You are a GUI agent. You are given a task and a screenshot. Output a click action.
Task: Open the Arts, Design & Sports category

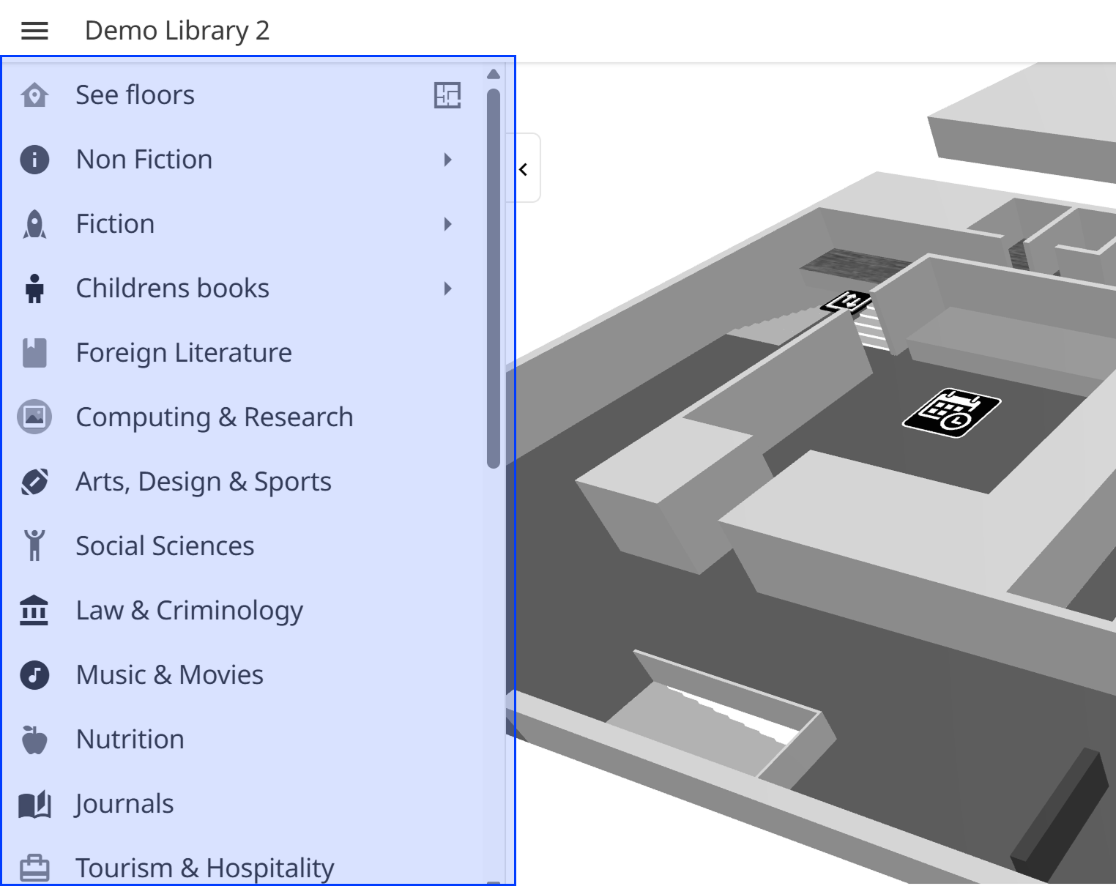(204, 482)
